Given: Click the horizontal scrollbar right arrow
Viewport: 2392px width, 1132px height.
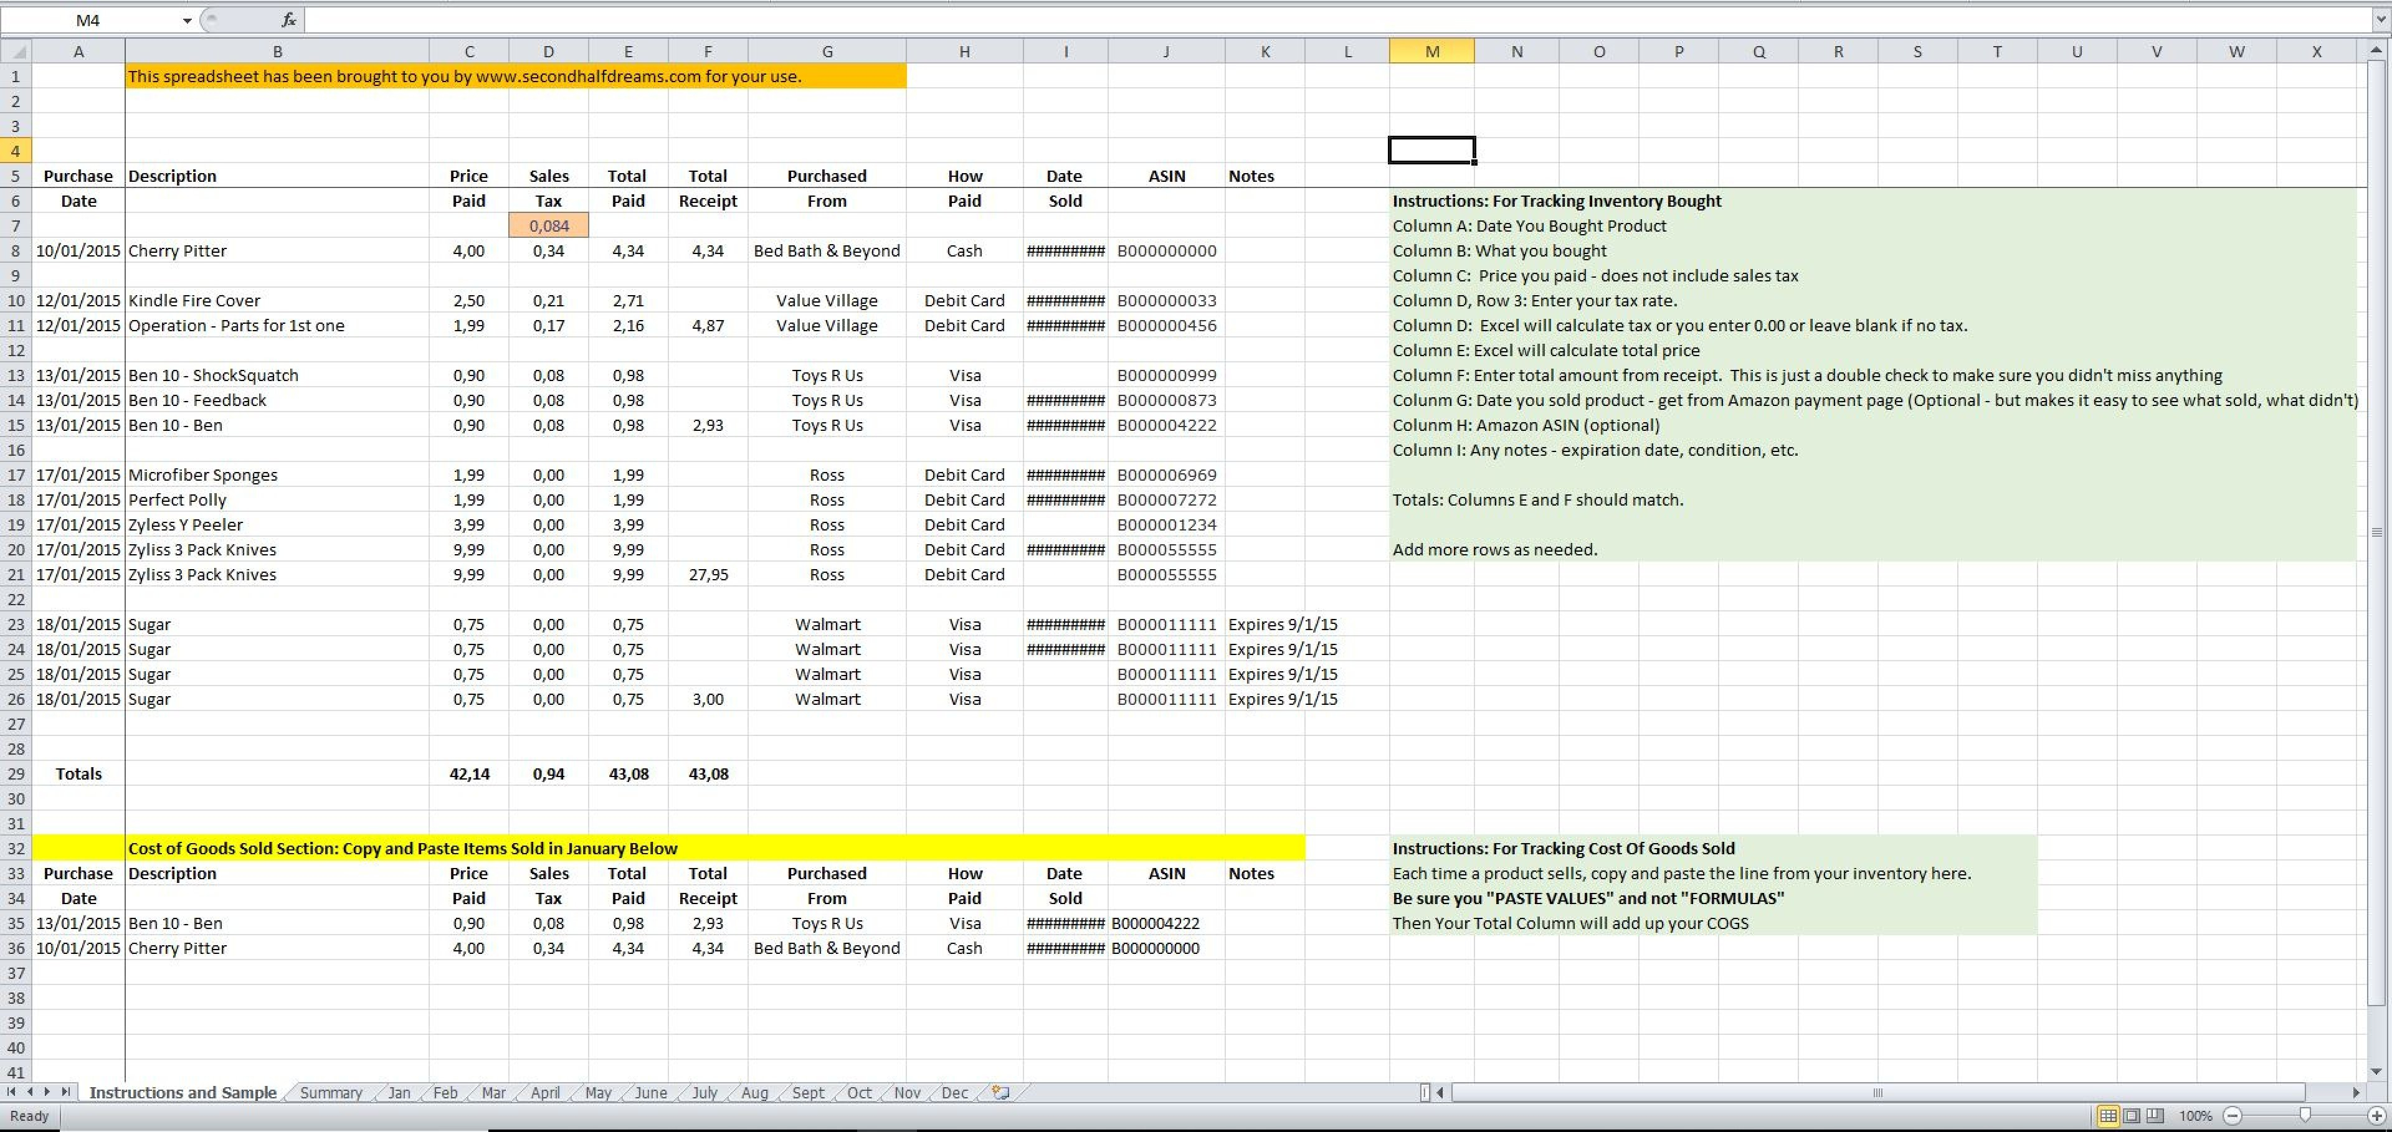Looking at the screenshot, I should click(2356, 1092).
